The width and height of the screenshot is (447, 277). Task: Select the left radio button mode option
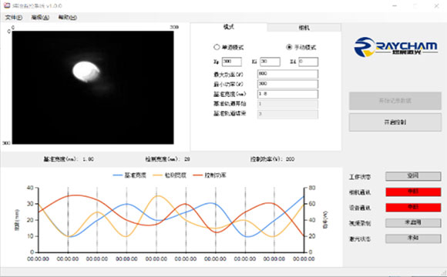pyautogui.click(x=217, y=47)
